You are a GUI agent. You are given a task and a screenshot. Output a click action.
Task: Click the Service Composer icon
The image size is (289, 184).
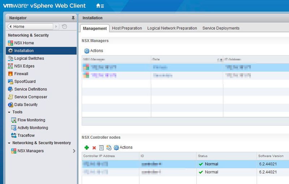(10, 97)
